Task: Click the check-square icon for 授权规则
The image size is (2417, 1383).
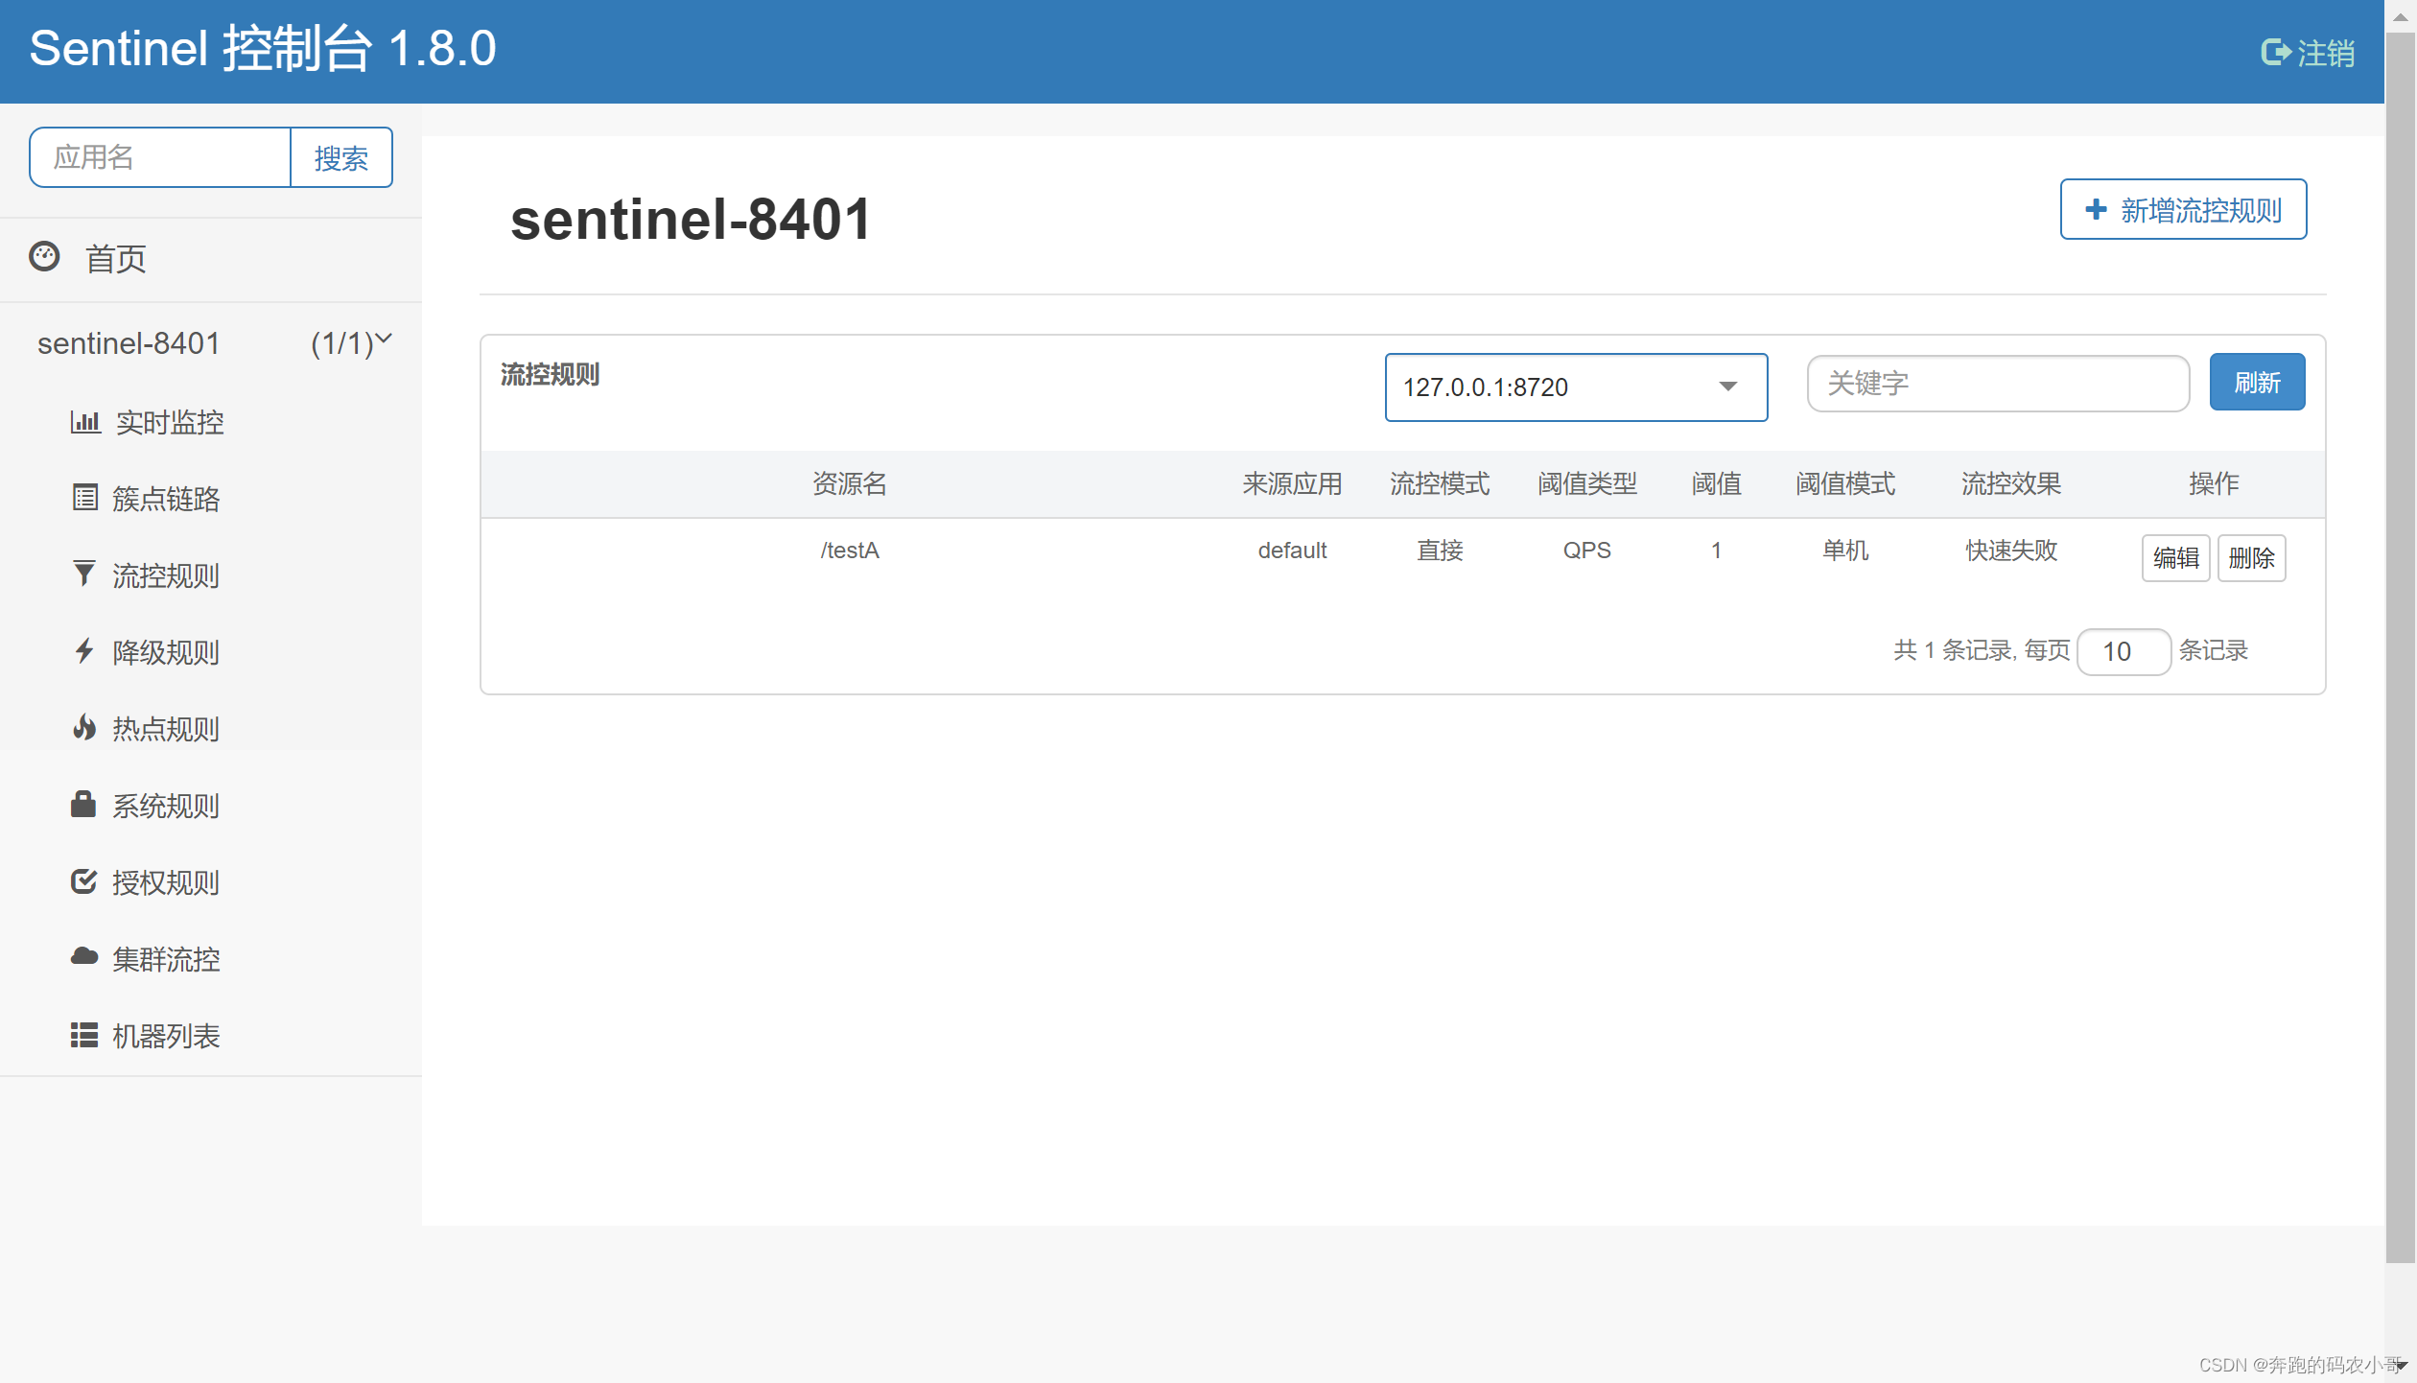Action: click(84, 880)
